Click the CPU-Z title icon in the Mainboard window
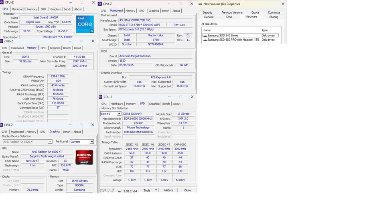385x216 pixels. (x=100, y=4)
